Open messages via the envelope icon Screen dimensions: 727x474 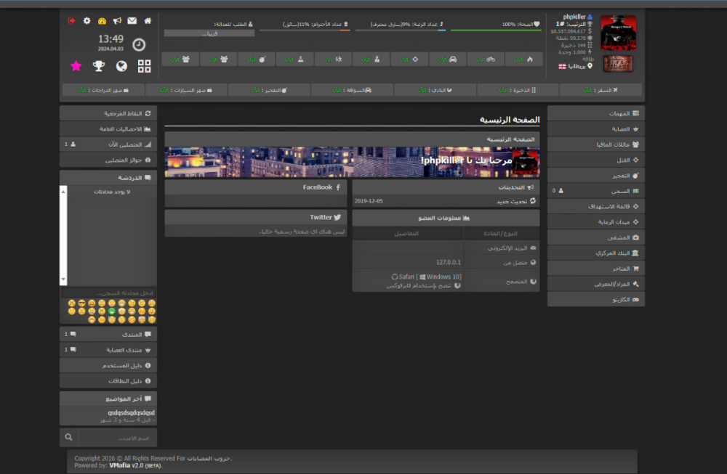point(132,21)
